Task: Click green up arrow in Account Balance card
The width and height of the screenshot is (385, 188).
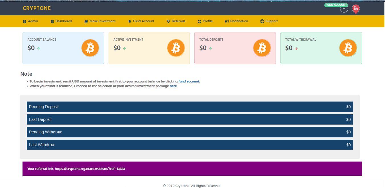Action: pos(39,49)
